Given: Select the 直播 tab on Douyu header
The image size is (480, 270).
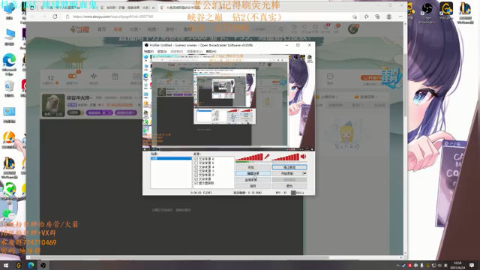Looking at the screenshot, I should click(118, 29).
